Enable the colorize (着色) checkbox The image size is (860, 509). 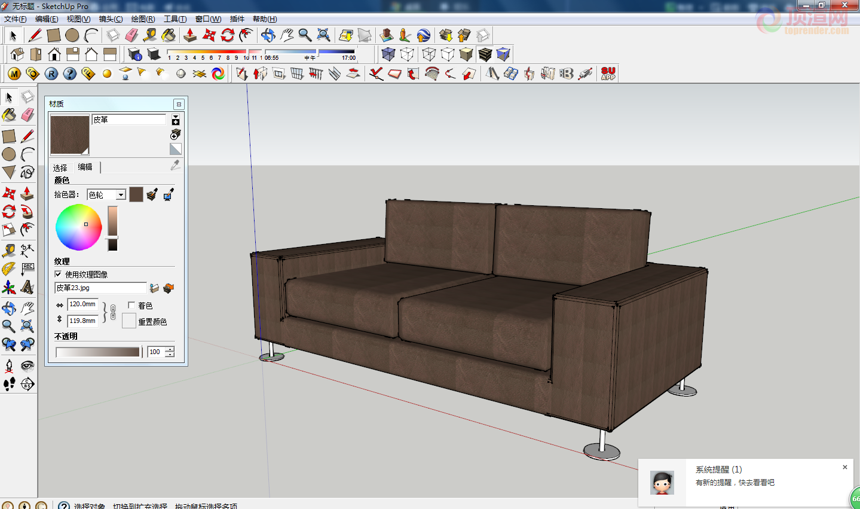(131, 305)
